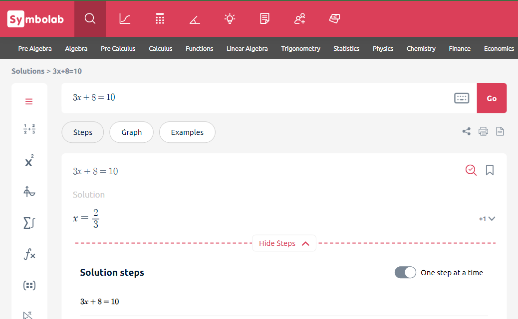Open the Linear Algebra menu

[x=247, y=48]
